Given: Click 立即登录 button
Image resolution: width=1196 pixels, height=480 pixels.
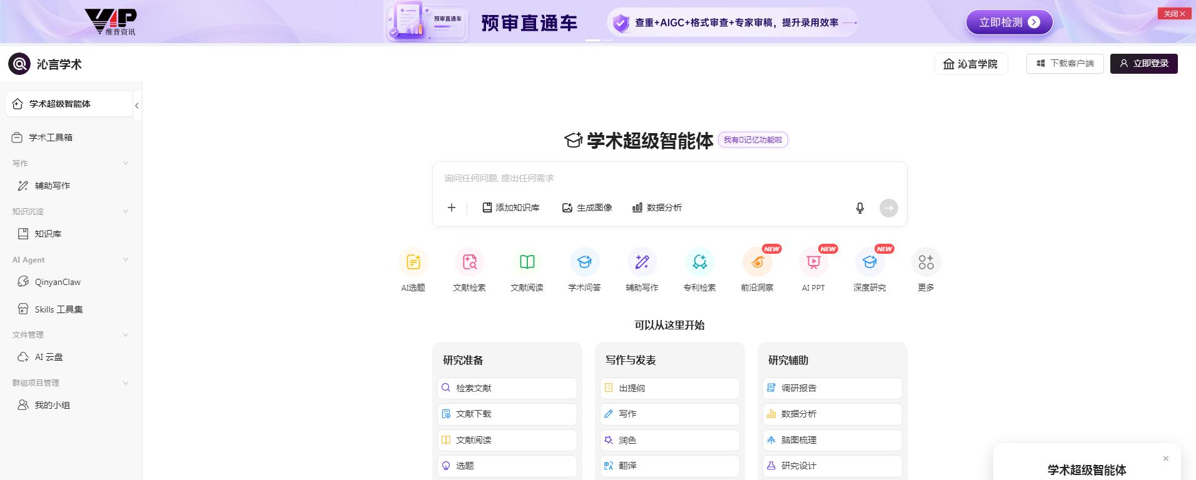Looking at the screenshot, I should 1143,64.
